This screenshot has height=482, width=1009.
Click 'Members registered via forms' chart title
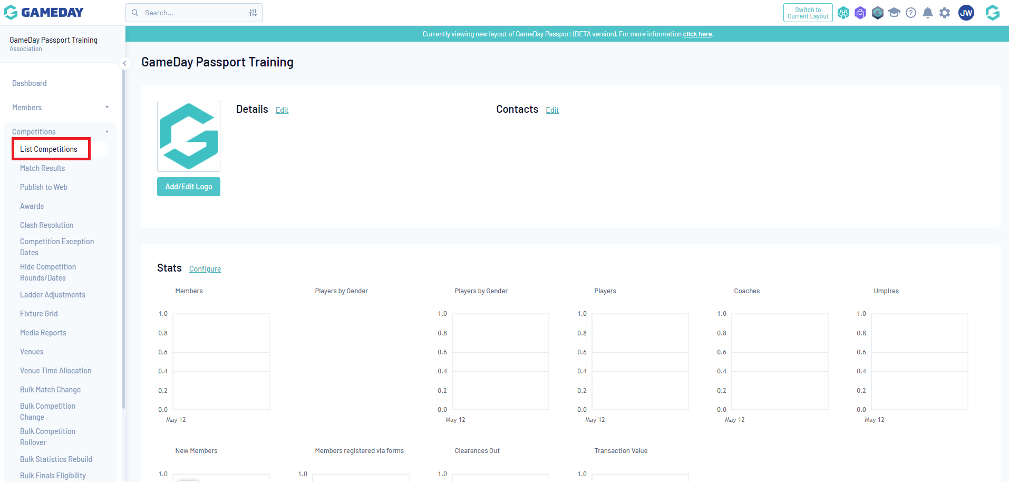[360, 451]
